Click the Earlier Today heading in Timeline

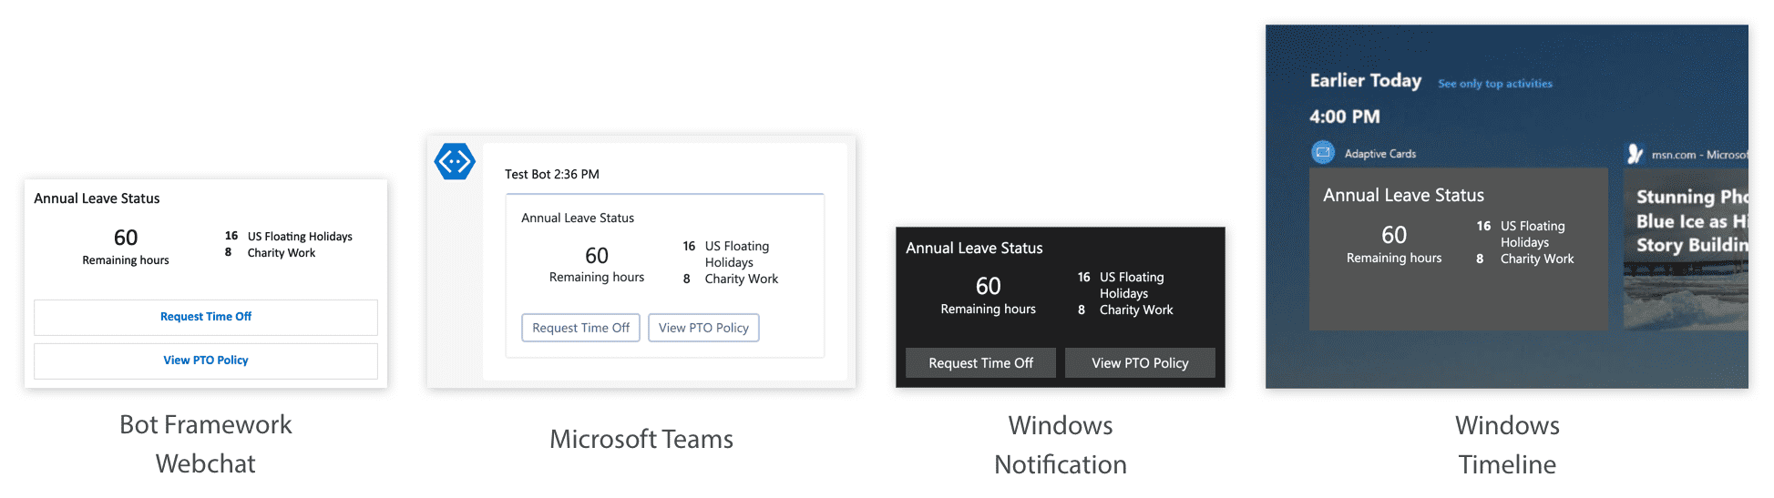[x=1366, y=80]
